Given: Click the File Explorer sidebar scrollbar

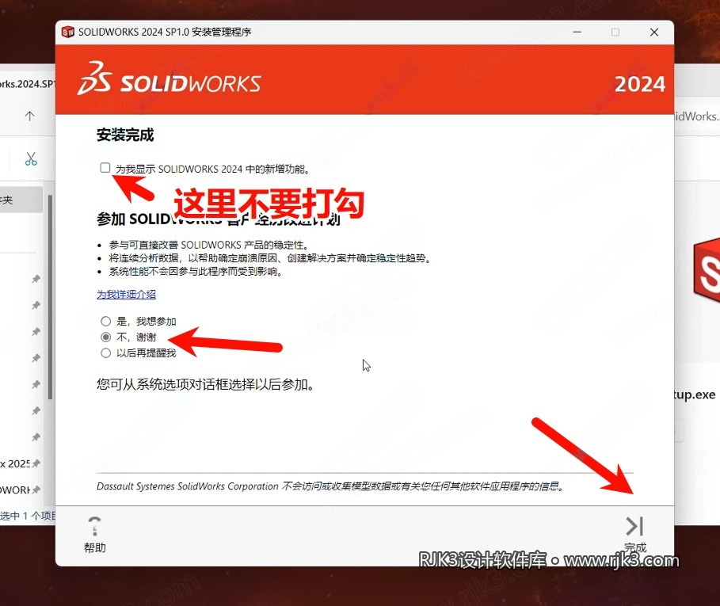Looking at the screenshot, I should click(50, 297).
